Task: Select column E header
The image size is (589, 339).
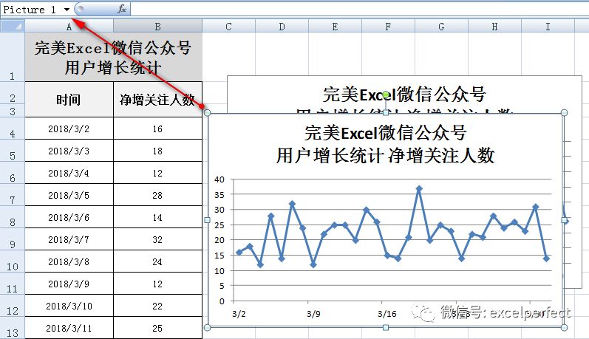Action: click(x=335, y=27)
